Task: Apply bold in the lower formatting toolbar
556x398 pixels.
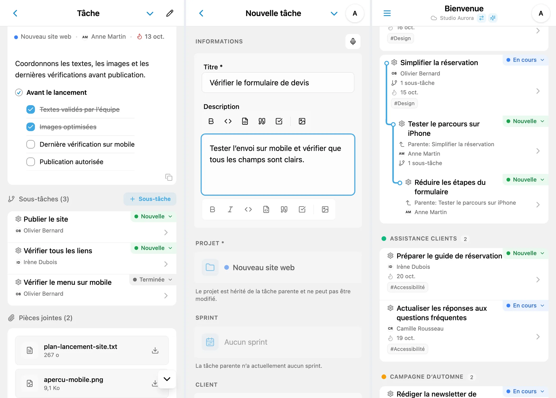Action: tap(212, 209)
